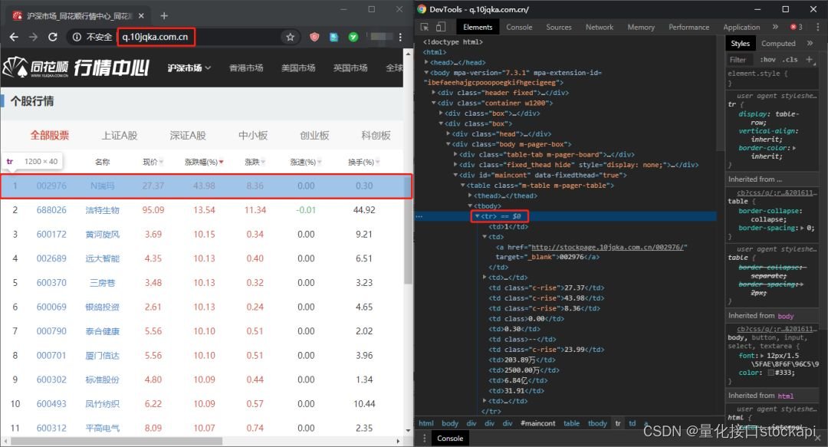Go back in the browser
Image resolution: width=828 pixels, height=447 pixels.
tap(15, 37)
